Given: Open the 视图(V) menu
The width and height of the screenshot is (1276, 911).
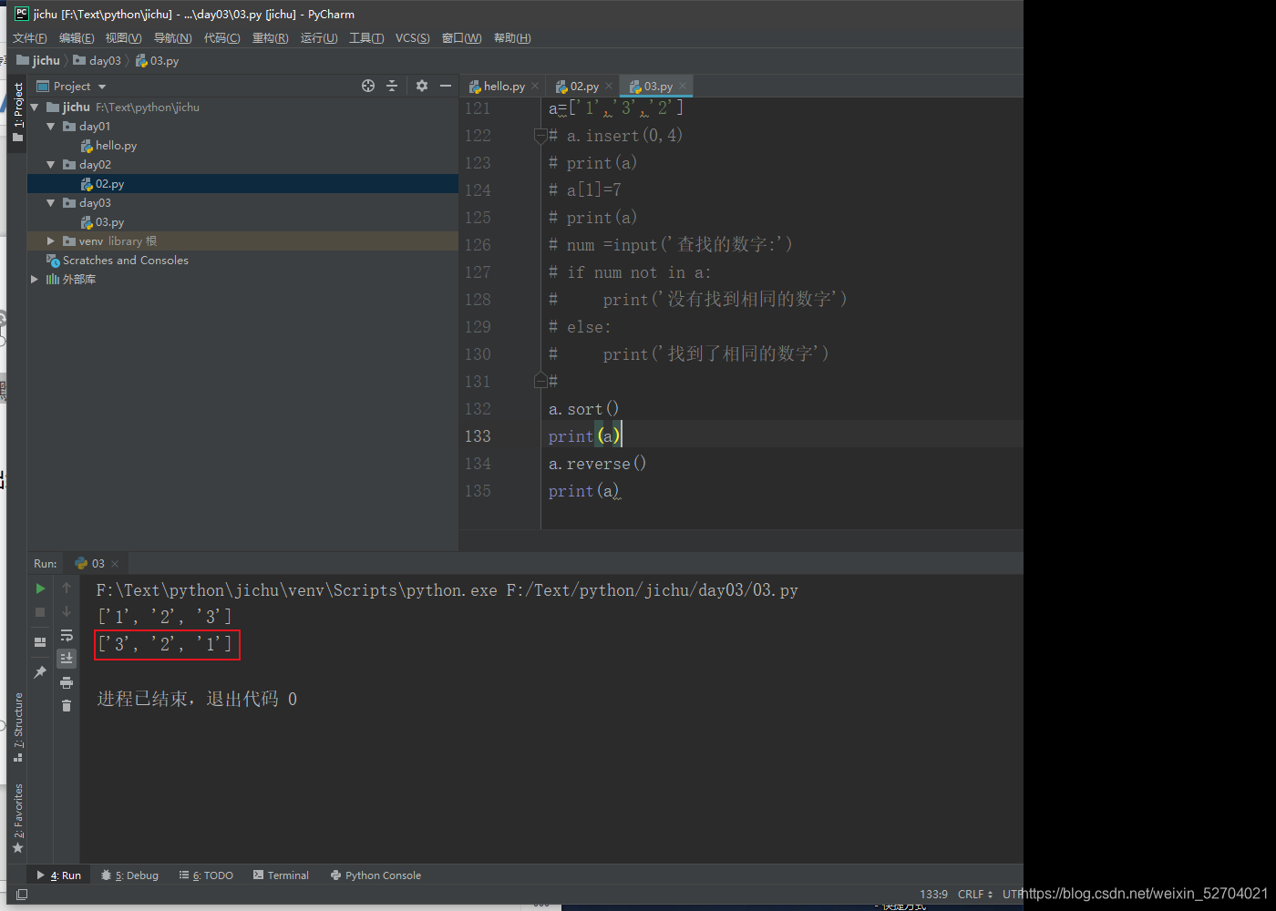Looking at the screenshot, I should coord(123,38).
